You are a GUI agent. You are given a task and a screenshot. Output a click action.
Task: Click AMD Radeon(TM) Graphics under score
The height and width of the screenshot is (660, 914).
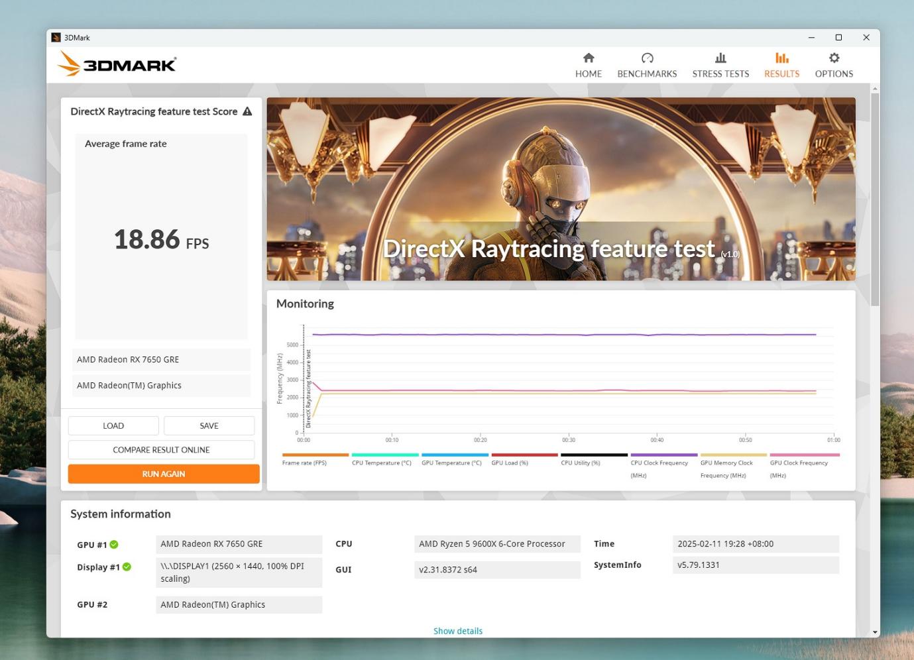pos(161,386)
